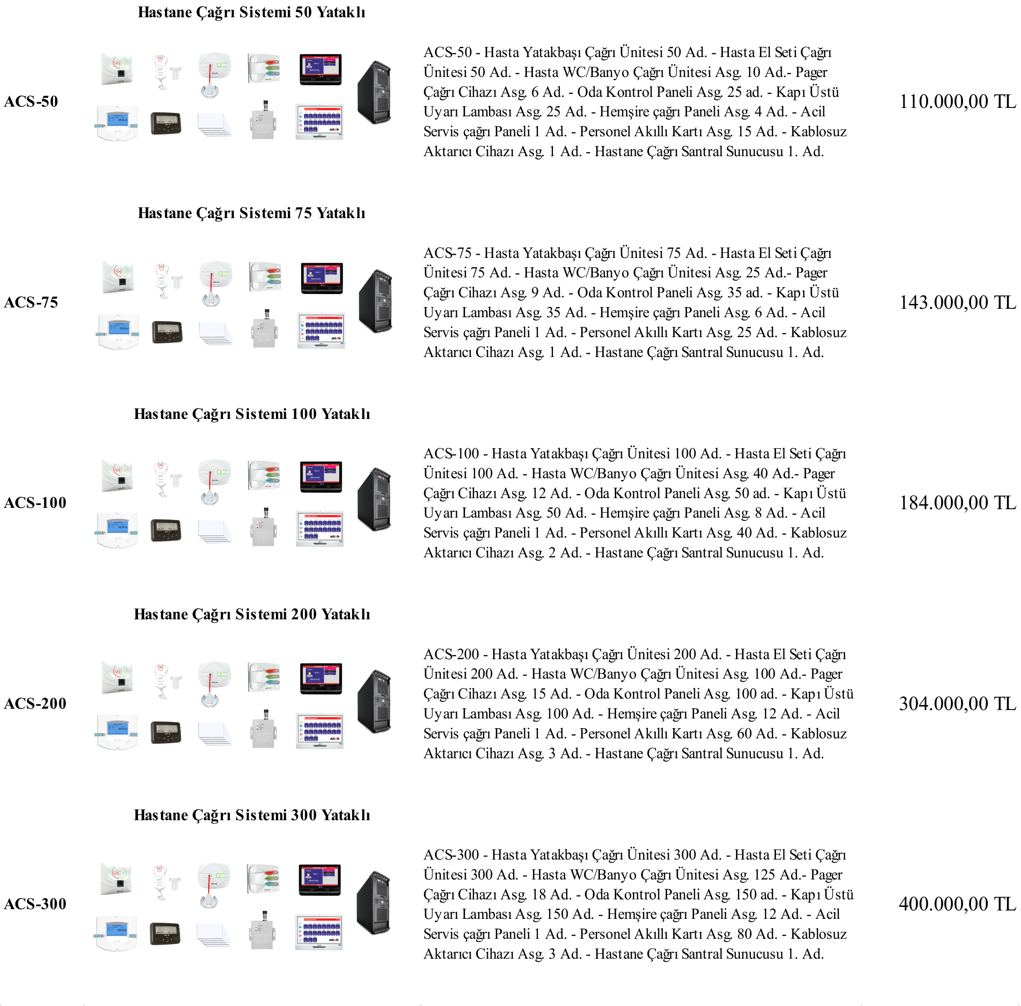Click the room control panel image in ACS-200

pos(117,732)
